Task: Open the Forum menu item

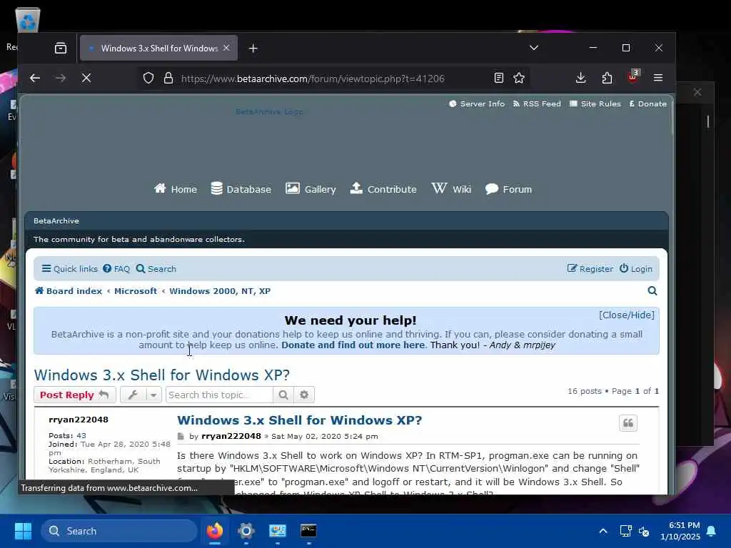Action: coord(508,189)
